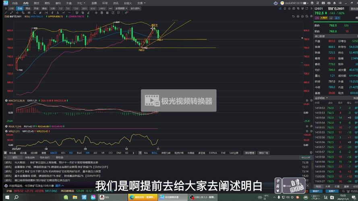Collapse the news panel with the double-chevron
This screenshot has height=201, width=358.
(x=5, y=158)
